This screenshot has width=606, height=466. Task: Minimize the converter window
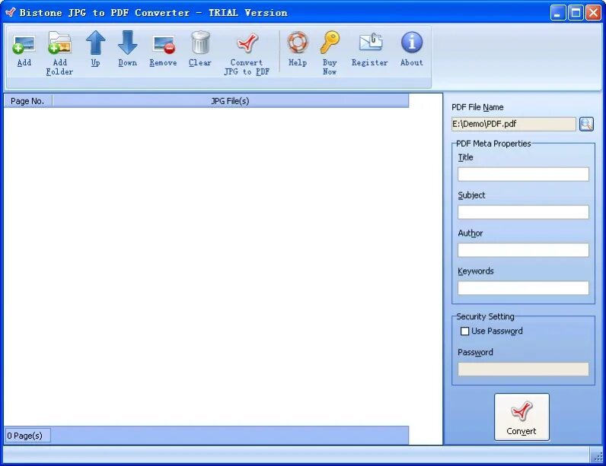558,13
